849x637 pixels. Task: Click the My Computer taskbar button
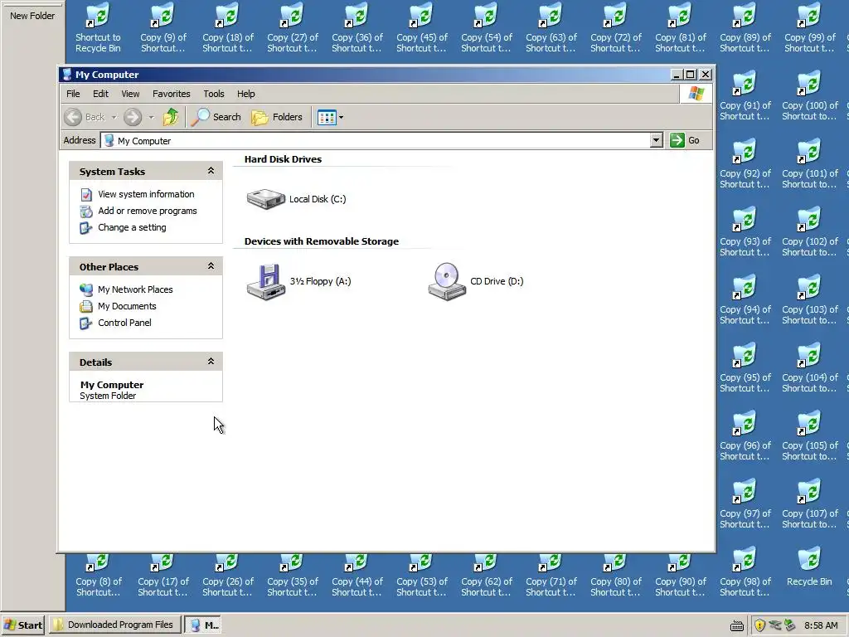pos(204,625)
